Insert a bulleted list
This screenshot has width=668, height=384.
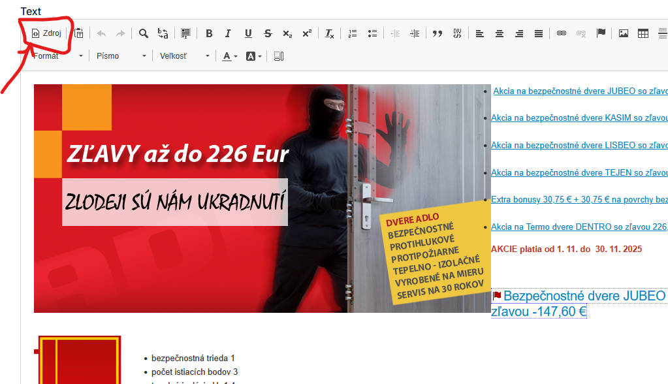(x=372, y=33)
